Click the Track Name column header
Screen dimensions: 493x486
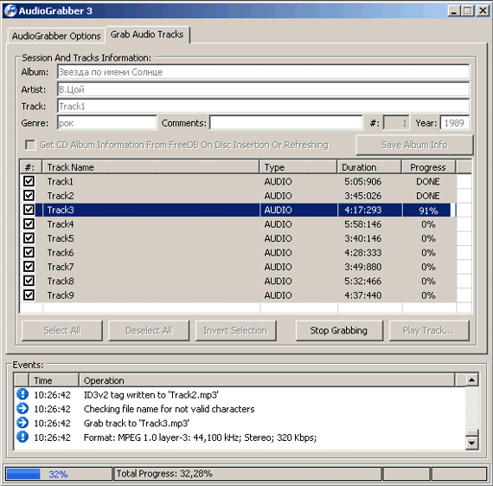click(150, 167)
